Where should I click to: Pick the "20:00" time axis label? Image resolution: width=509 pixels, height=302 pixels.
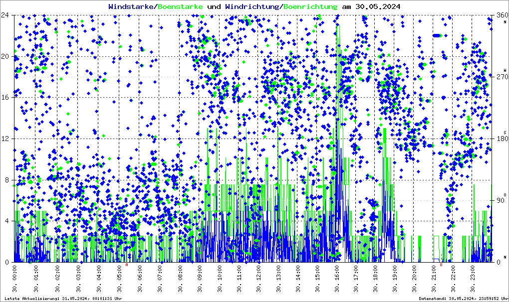pyautogui.click(x=414, y=279)
